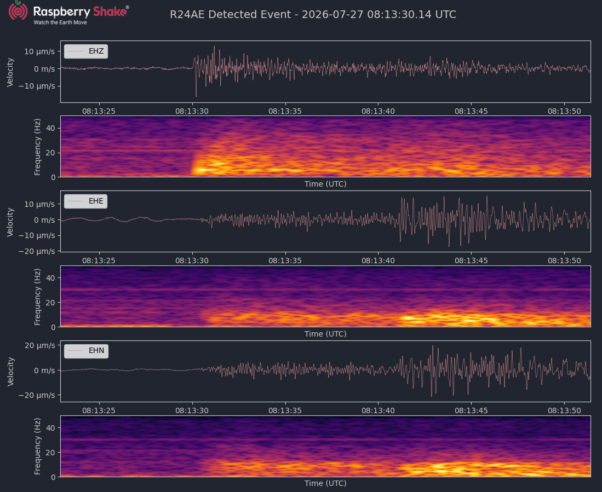The height and width of the screenshot is (492, 602).
Task: Click the 08:13:40 tick under EHZ waveform
Action: pos(378,111)
